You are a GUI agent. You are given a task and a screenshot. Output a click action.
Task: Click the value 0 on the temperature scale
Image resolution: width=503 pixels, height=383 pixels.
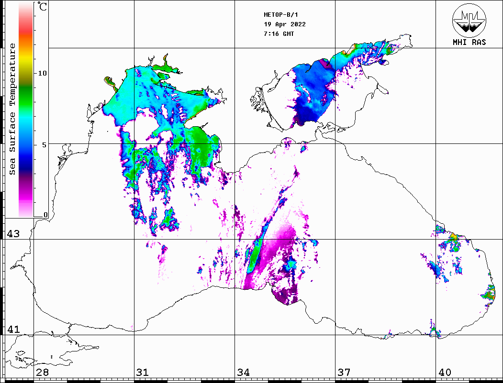45,215
